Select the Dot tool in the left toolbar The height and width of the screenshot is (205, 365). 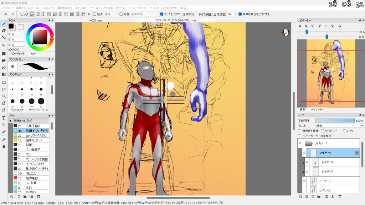coord(4,37)
